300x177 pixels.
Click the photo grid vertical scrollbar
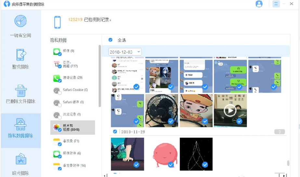tap(288, 163)
